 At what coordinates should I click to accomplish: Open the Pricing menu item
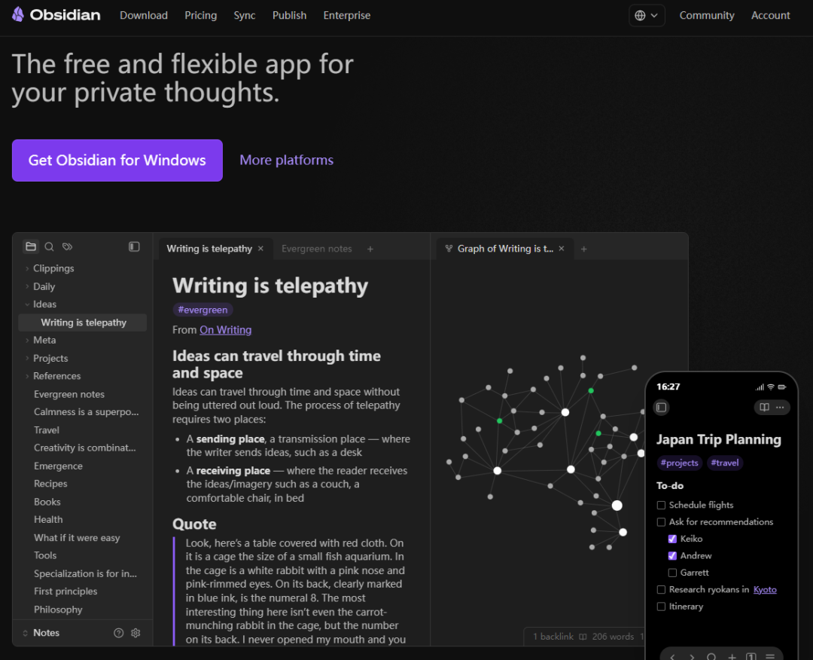[x=200, y=15]
